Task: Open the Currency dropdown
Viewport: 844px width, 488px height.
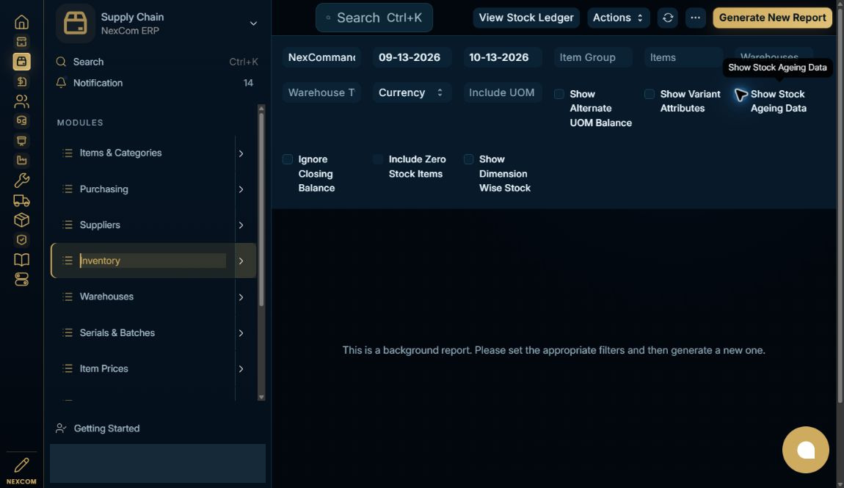Action: coord(411,92)
